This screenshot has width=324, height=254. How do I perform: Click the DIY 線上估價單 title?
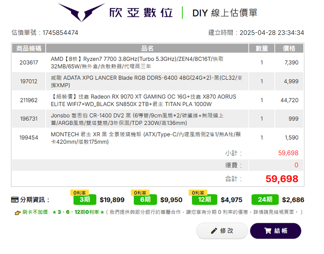225,13
